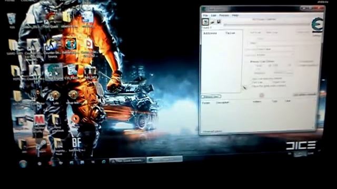Open the Edit menu in Cheat Engine

[213, 16]
